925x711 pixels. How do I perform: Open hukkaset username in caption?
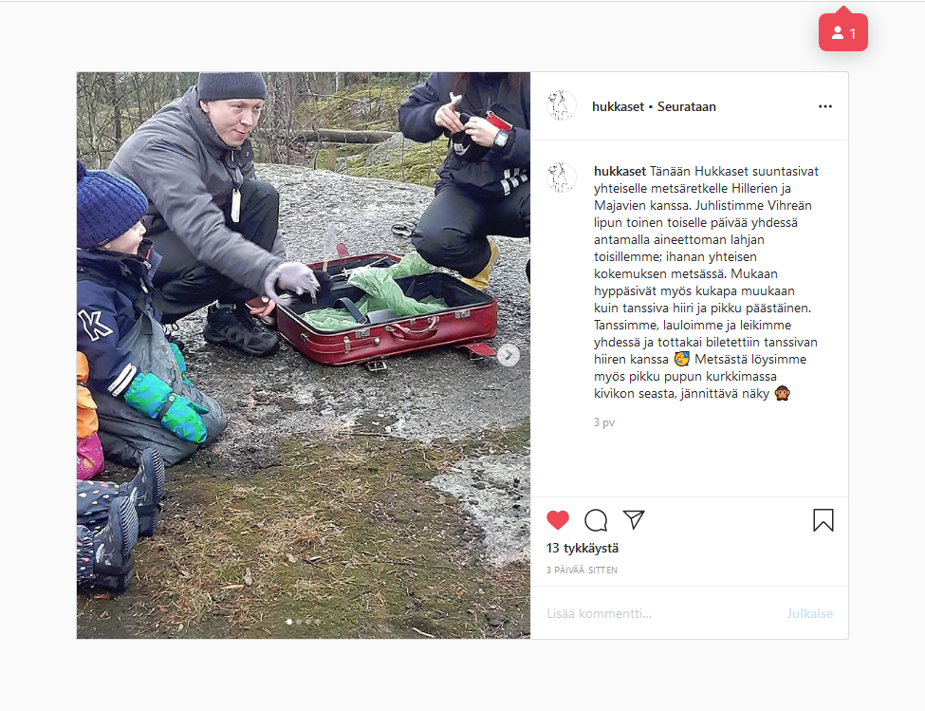tap(620, 171)
